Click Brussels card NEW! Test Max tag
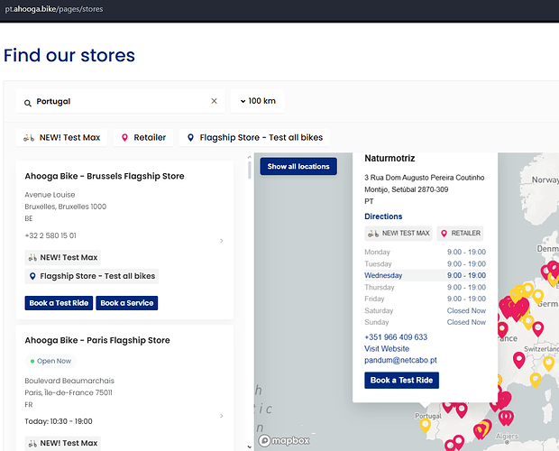This screenshot has height=451, width=559. click(63, 257)
